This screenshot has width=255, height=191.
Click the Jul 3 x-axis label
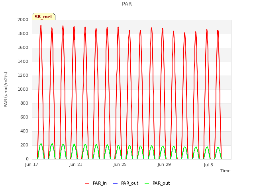pyautogui.click(x=208, y=165)
